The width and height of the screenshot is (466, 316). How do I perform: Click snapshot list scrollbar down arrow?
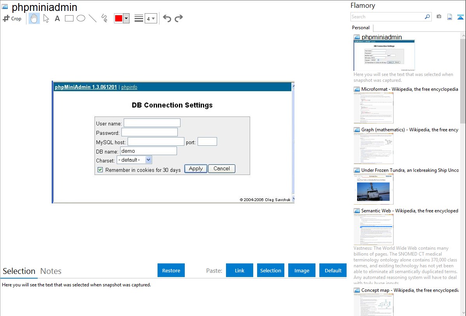pos(463,313)
